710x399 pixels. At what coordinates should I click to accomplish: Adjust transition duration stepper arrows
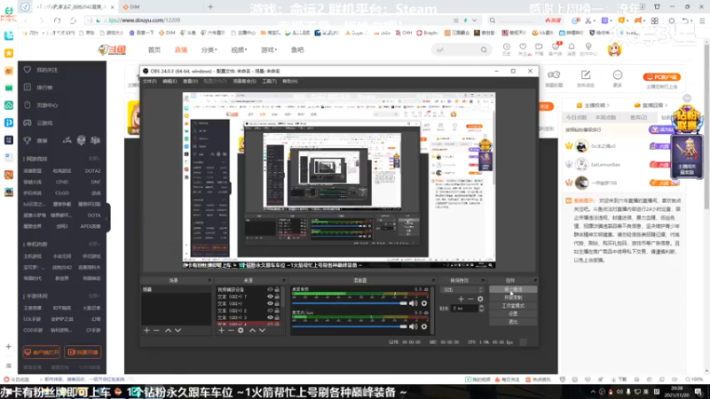481,309
